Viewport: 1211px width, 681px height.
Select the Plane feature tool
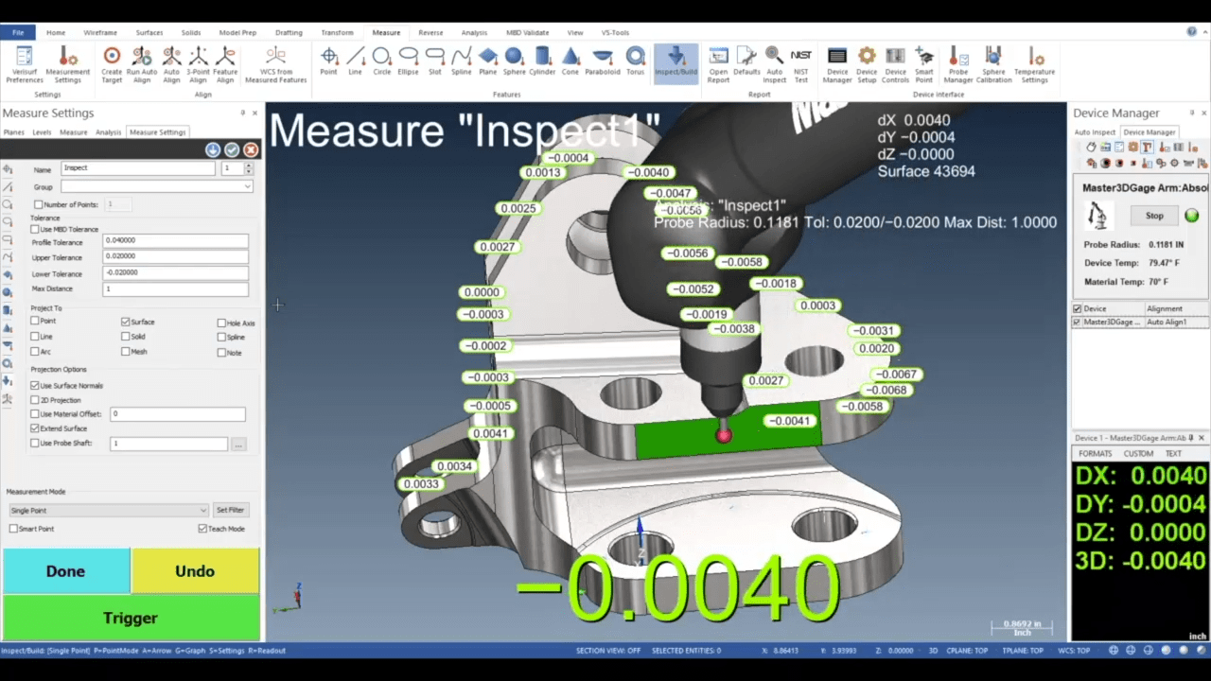tap(487, 61)
